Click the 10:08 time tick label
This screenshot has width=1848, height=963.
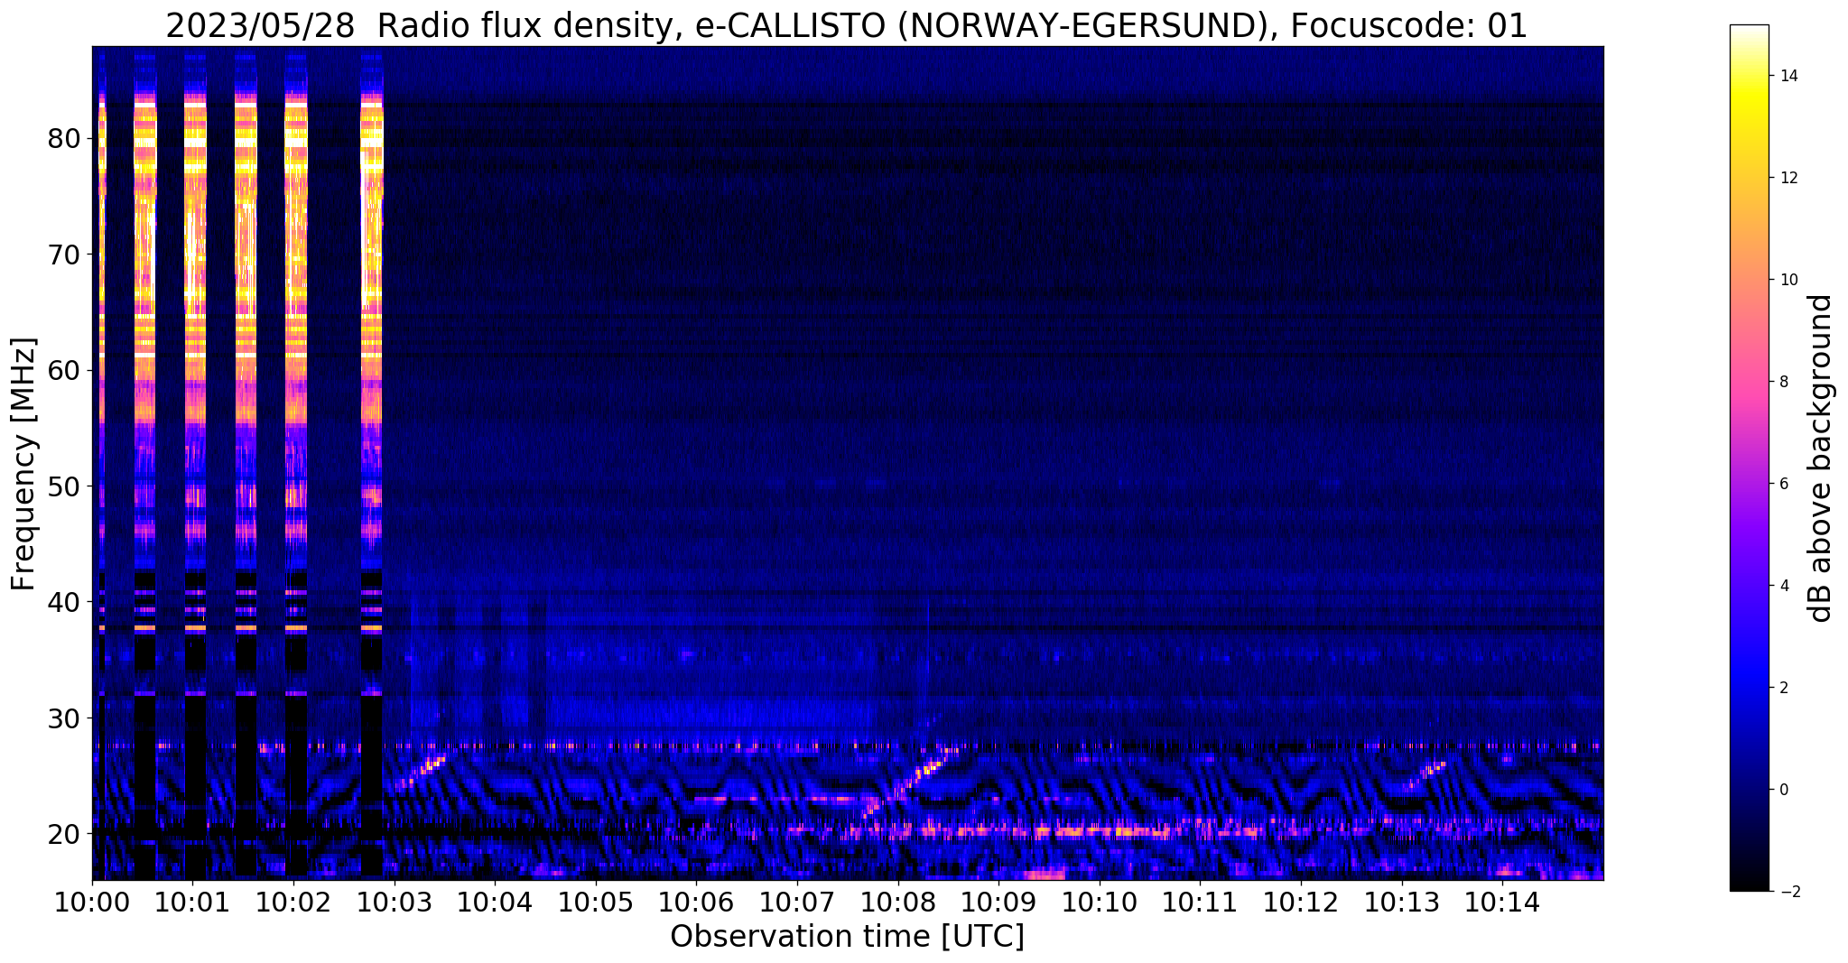tap(897, 902)
